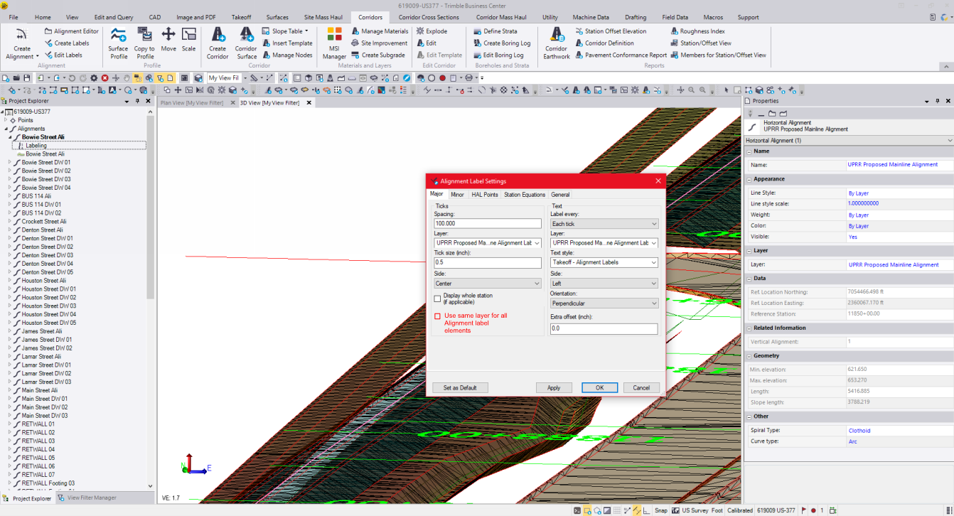
Task: Select the Pan hand tool
Action: (127, 77)
